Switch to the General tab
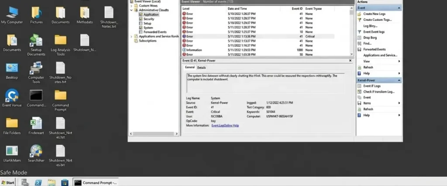447x186 pixels. (x=189, y=68)
